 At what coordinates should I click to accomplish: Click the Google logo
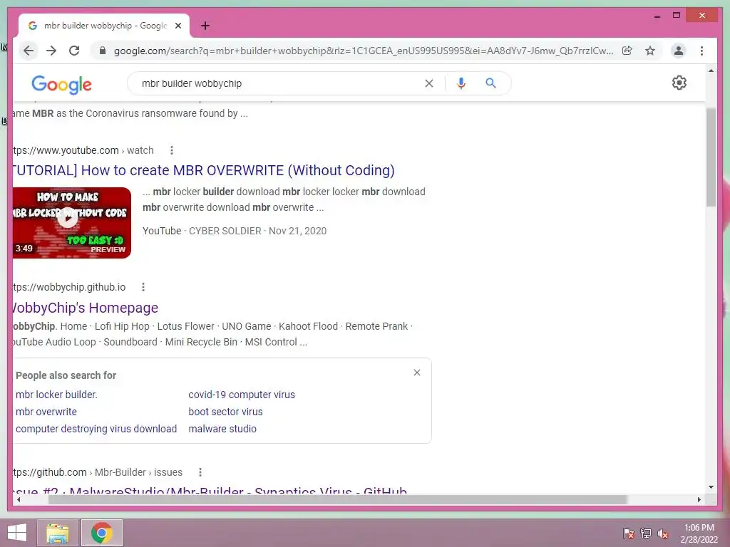(x=61, y=84)
